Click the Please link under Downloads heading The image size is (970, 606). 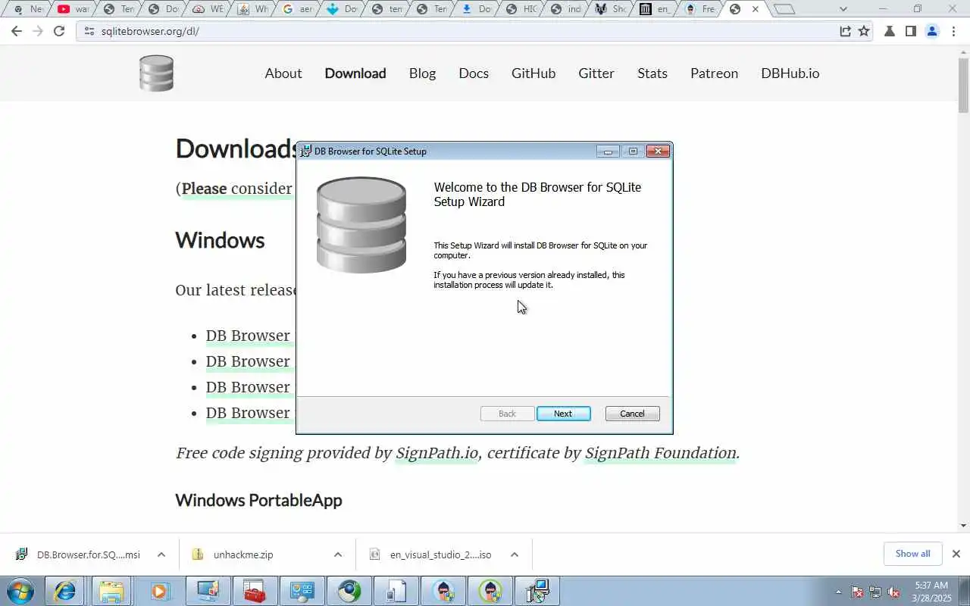(204, 189)
